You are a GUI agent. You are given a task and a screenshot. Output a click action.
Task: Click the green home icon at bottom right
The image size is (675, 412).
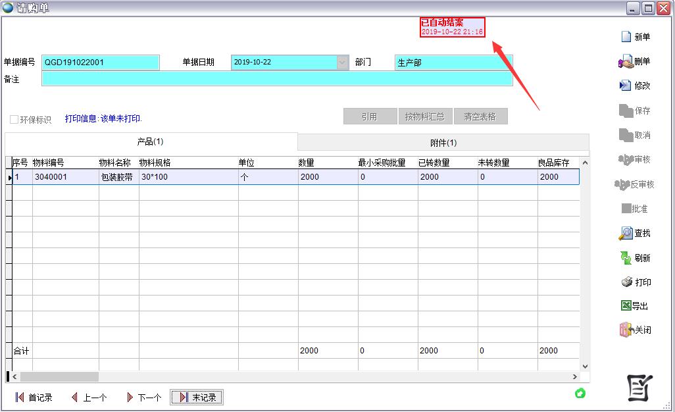580,393
